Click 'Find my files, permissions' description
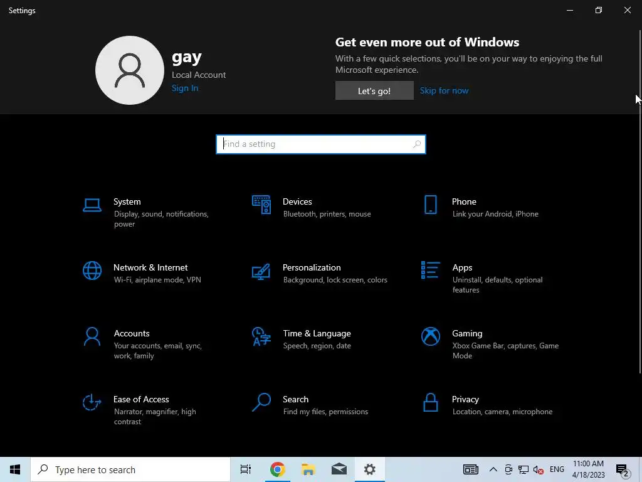 (325, 412)
